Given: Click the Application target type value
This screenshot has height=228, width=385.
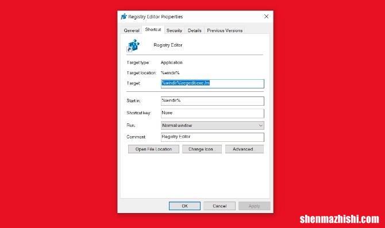Looking at the screenshot, I should pos(172,63).
